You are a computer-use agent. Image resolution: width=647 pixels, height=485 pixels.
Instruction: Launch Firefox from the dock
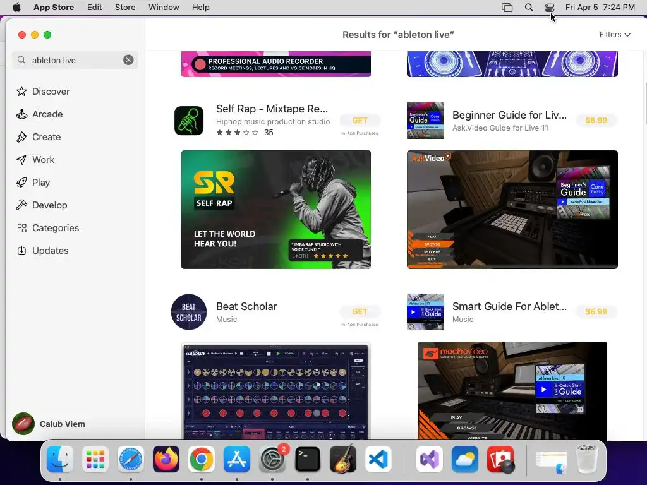point(166,460)
